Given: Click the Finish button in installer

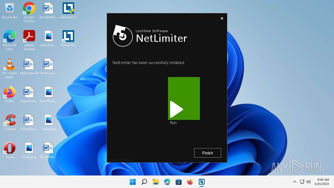Looking at the screenshot, I should (208, 153).
